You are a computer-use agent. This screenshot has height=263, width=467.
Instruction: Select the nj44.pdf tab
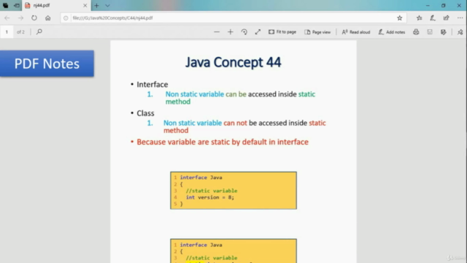point(55,5)
